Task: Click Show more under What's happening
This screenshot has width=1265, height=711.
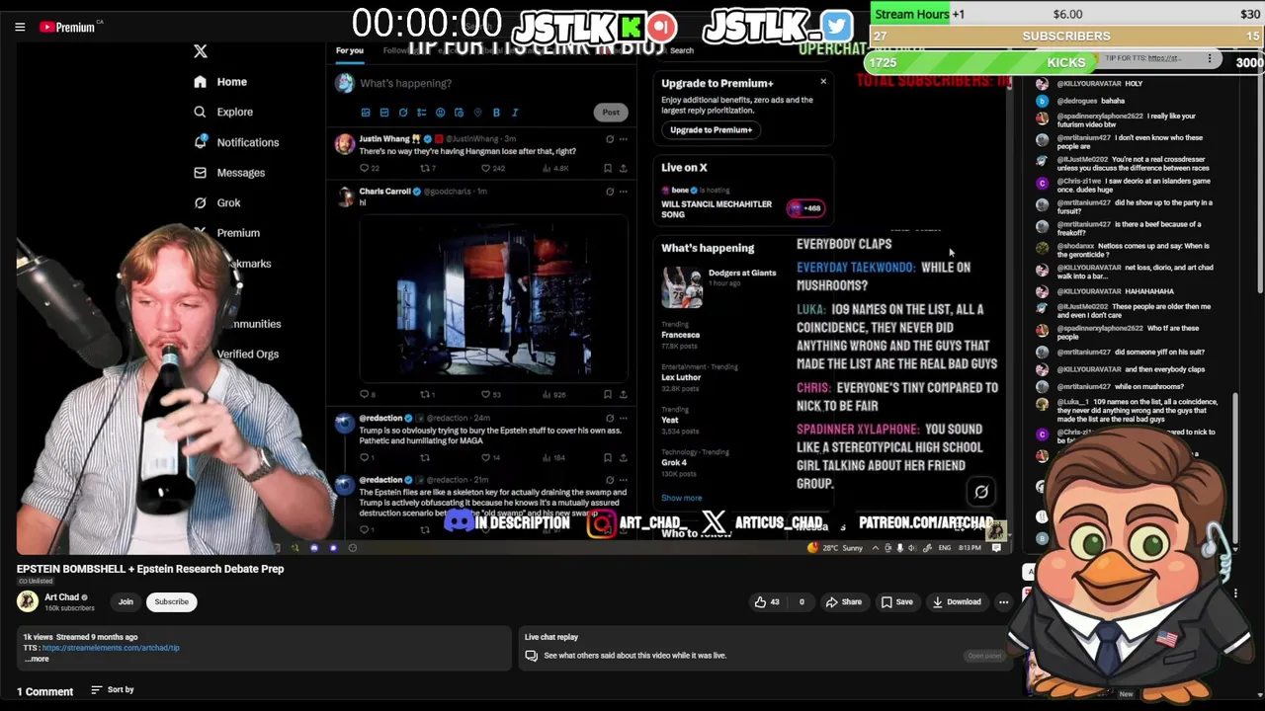Action: click(682, 499)
